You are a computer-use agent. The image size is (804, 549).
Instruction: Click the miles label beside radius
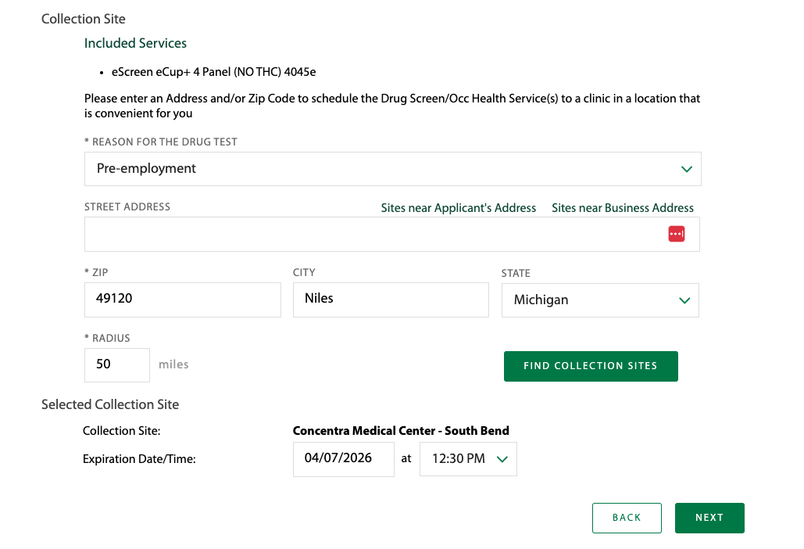point(173,364)
